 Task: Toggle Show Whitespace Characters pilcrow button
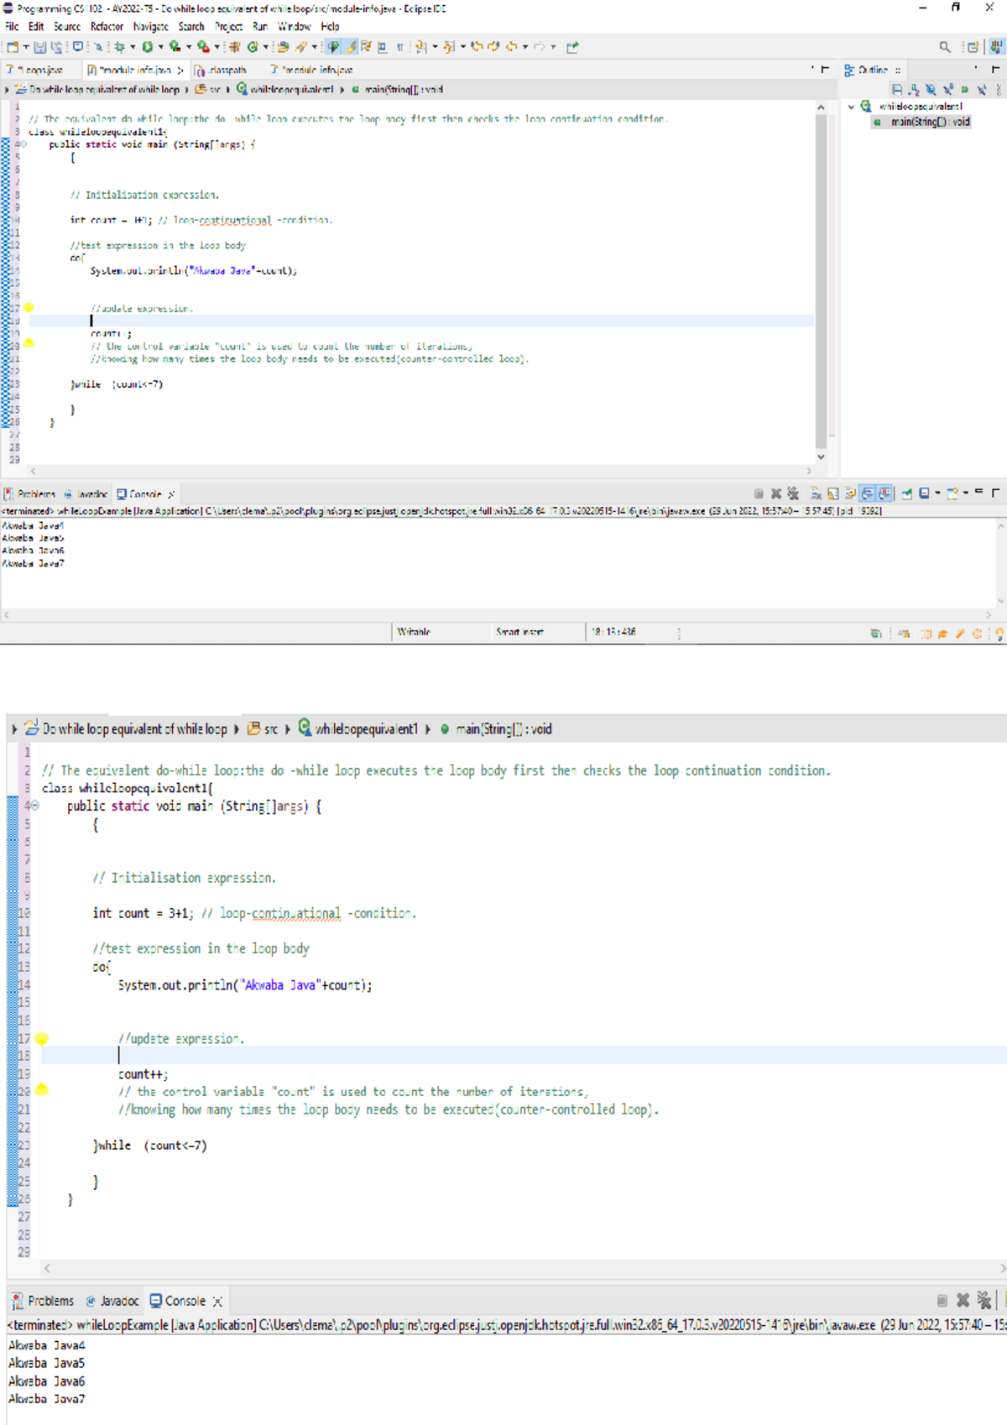click(399, 47)
